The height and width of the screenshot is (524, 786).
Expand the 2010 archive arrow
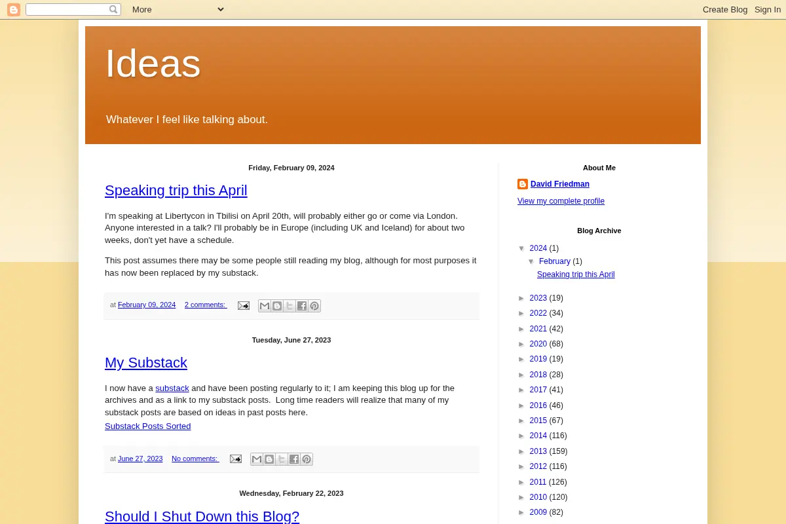(x=522, y=497)
